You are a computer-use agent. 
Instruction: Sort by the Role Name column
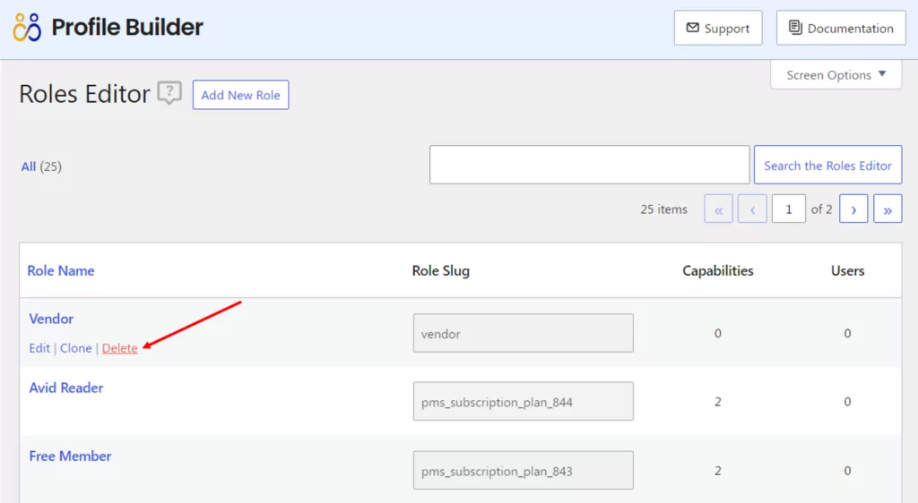61,271
